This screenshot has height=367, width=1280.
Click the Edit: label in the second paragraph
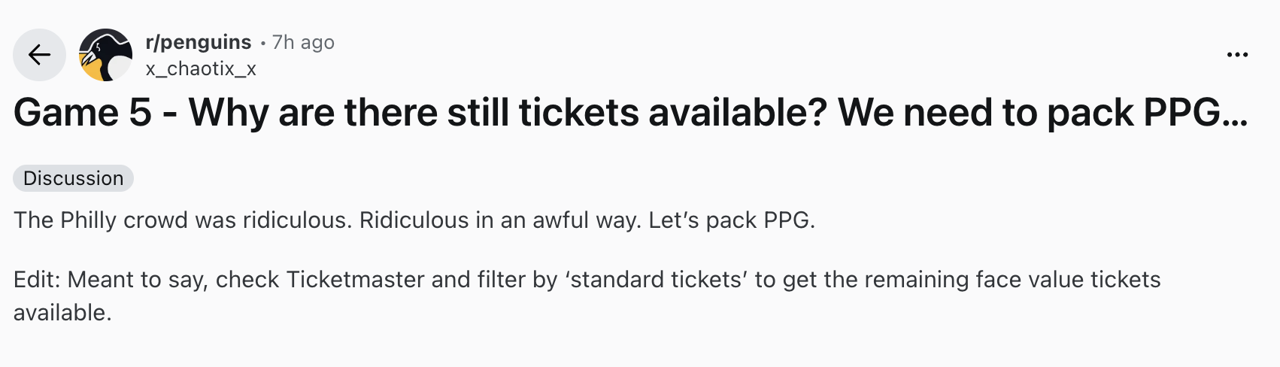[37, 280]
